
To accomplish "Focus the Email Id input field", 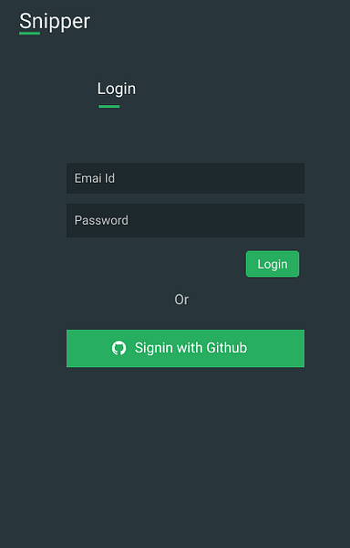I will (185, 178).
